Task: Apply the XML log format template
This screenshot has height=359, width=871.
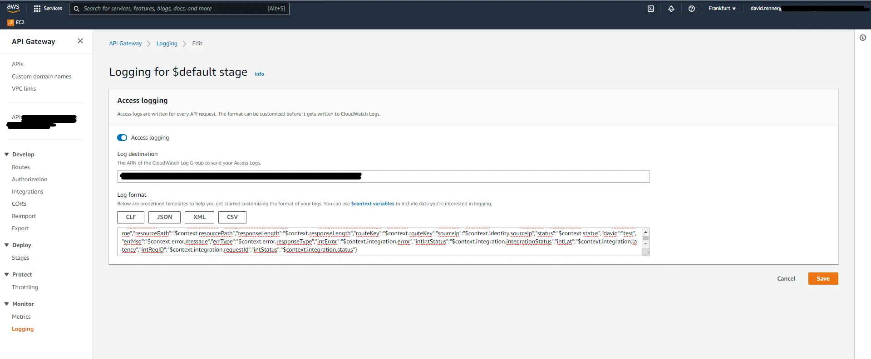Action: pos(199,217)
